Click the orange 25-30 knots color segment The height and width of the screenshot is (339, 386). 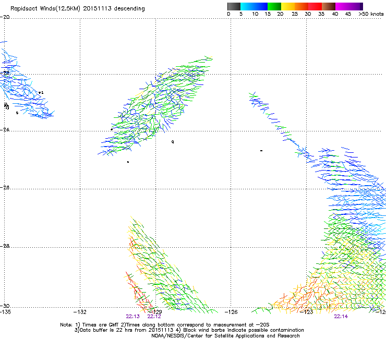coord(301,6)
